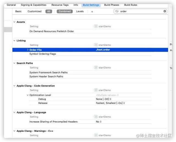Select the Build Settings tab

91,5
